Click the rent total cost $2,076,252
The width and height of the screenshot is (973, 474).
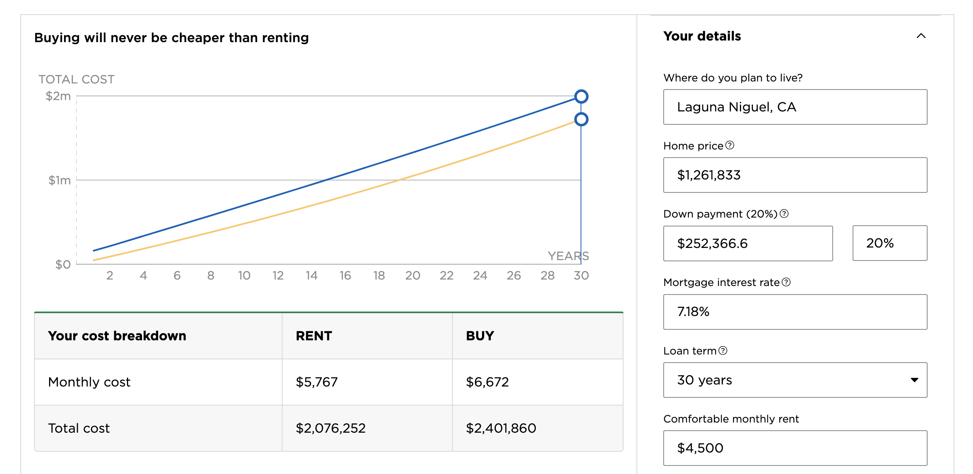[x=331, y=428]
